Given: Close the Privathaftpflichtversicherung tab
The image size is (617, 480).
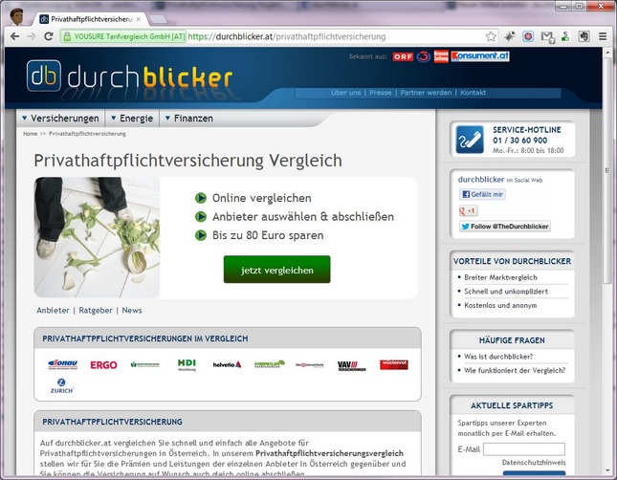Looking at the screenshot, I should coord(139,19).
